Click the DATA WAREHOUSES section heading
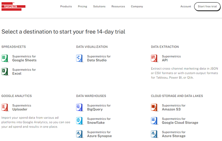222x141 pixels. tap(91, 96)
